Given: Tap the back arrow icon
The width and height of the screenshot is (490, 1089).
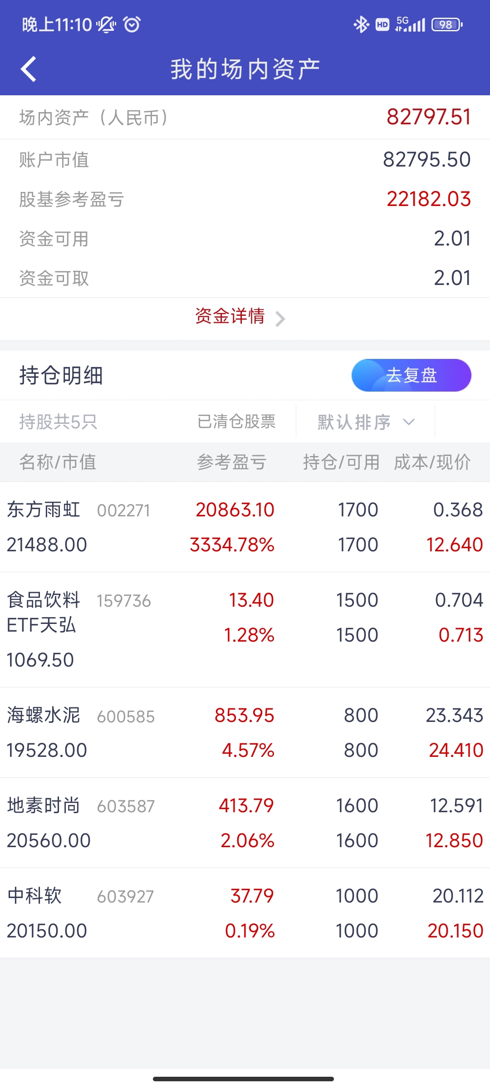Looking at the screenshot, I should point(29,69).
